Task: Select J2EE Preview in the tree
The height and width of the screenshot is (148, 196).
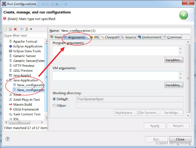Action: point(23,70)
